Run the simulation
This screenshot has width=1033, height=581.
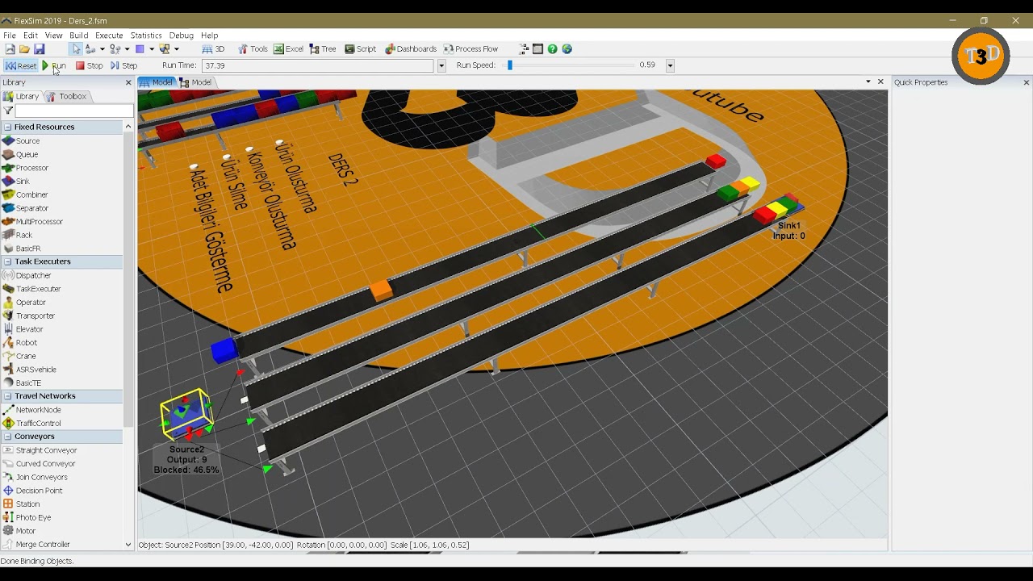[54, 65]
